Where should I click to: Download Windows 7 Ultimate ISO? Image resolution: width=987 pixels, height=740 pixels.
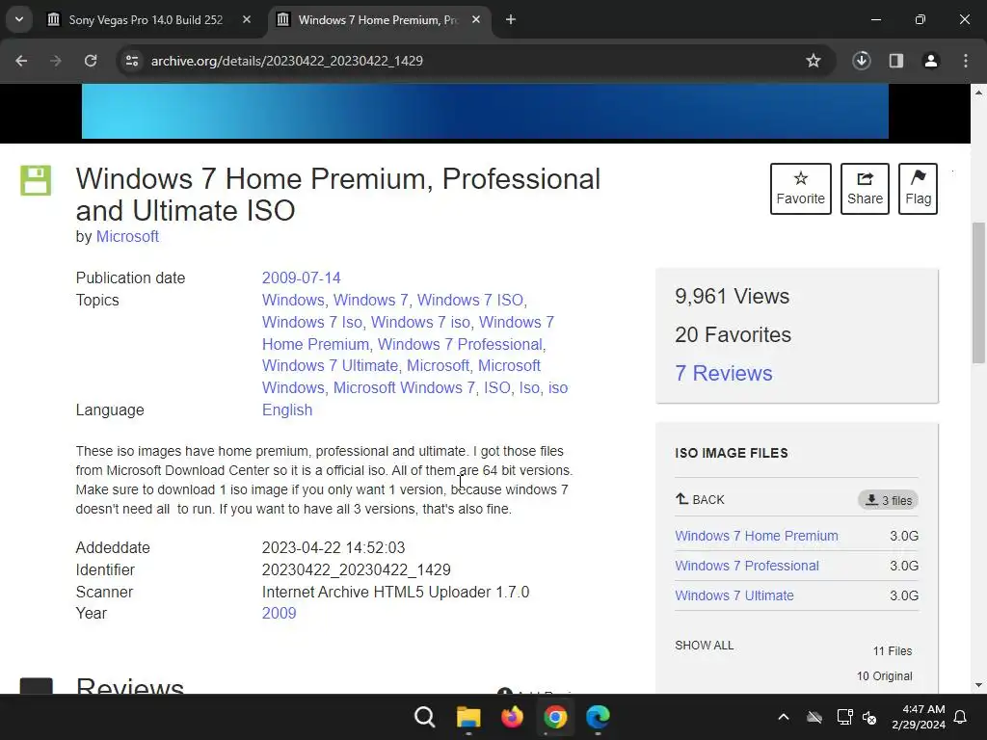point(734,595)
